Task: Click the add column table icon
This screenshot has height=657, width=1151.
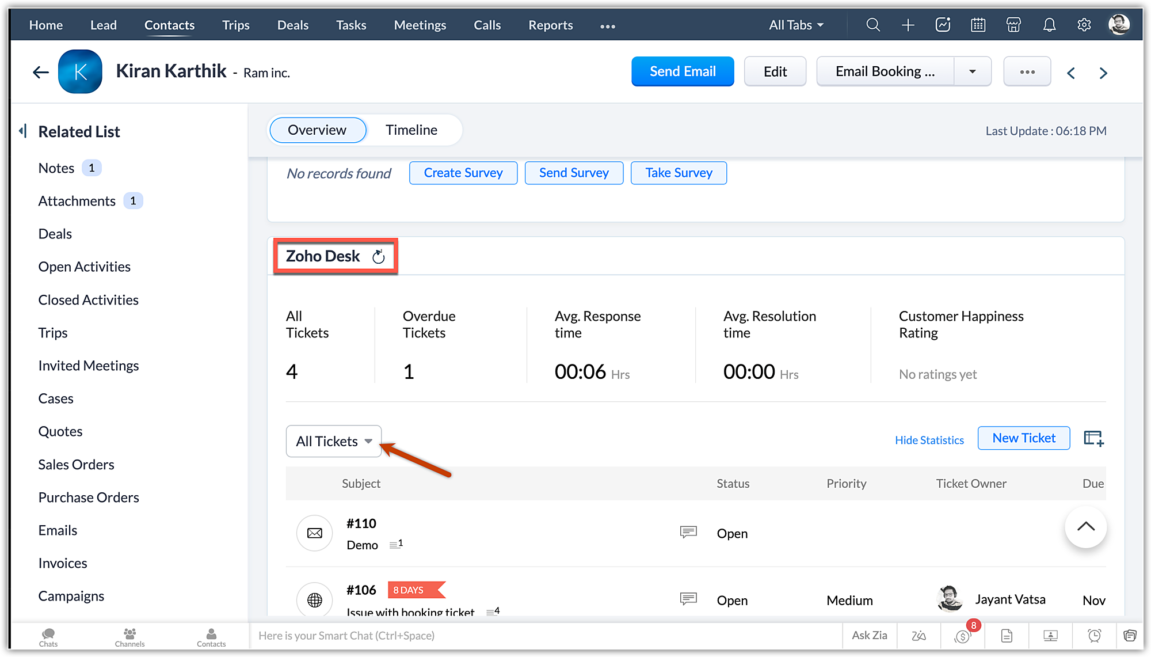Action: coord(1093,439)
